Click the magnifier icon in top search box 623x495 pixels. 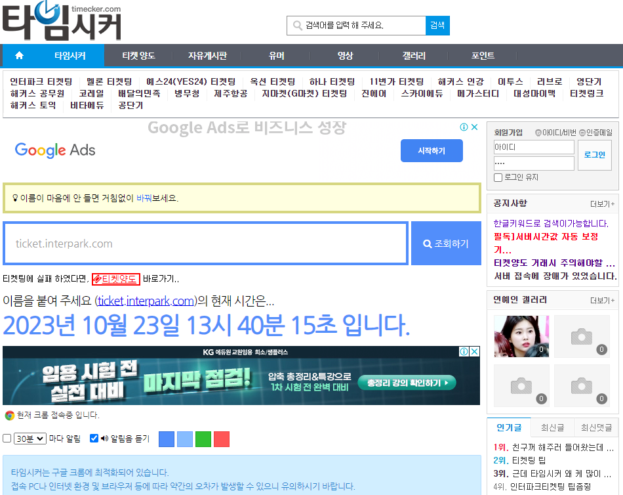[x=297, y=26]
